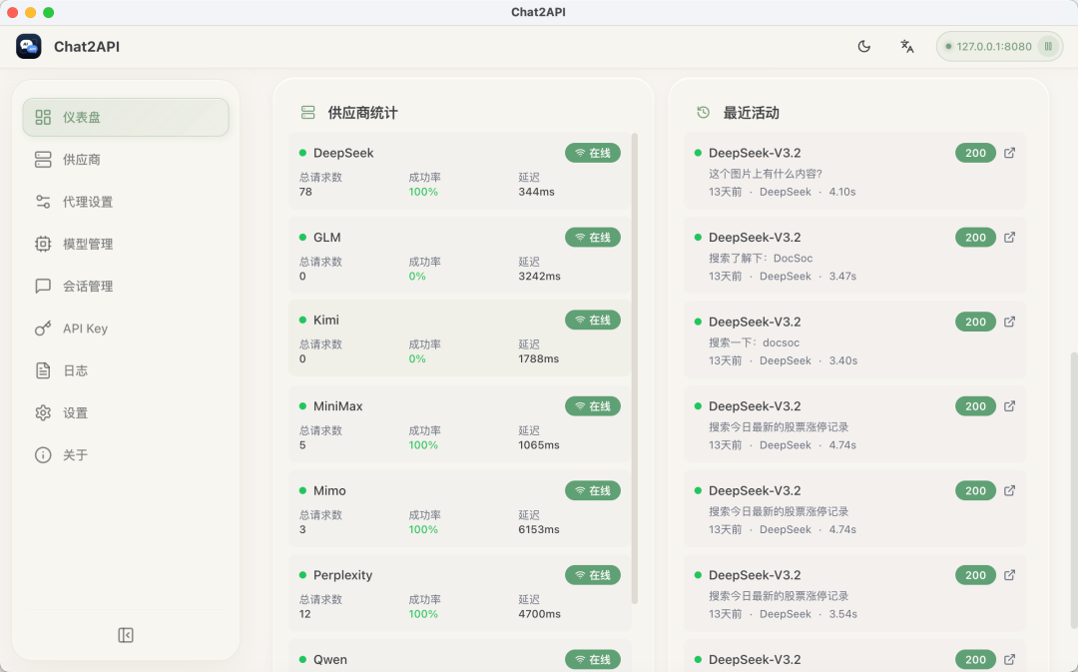Open the 供应商 providers page

click(x=126, y=160)
